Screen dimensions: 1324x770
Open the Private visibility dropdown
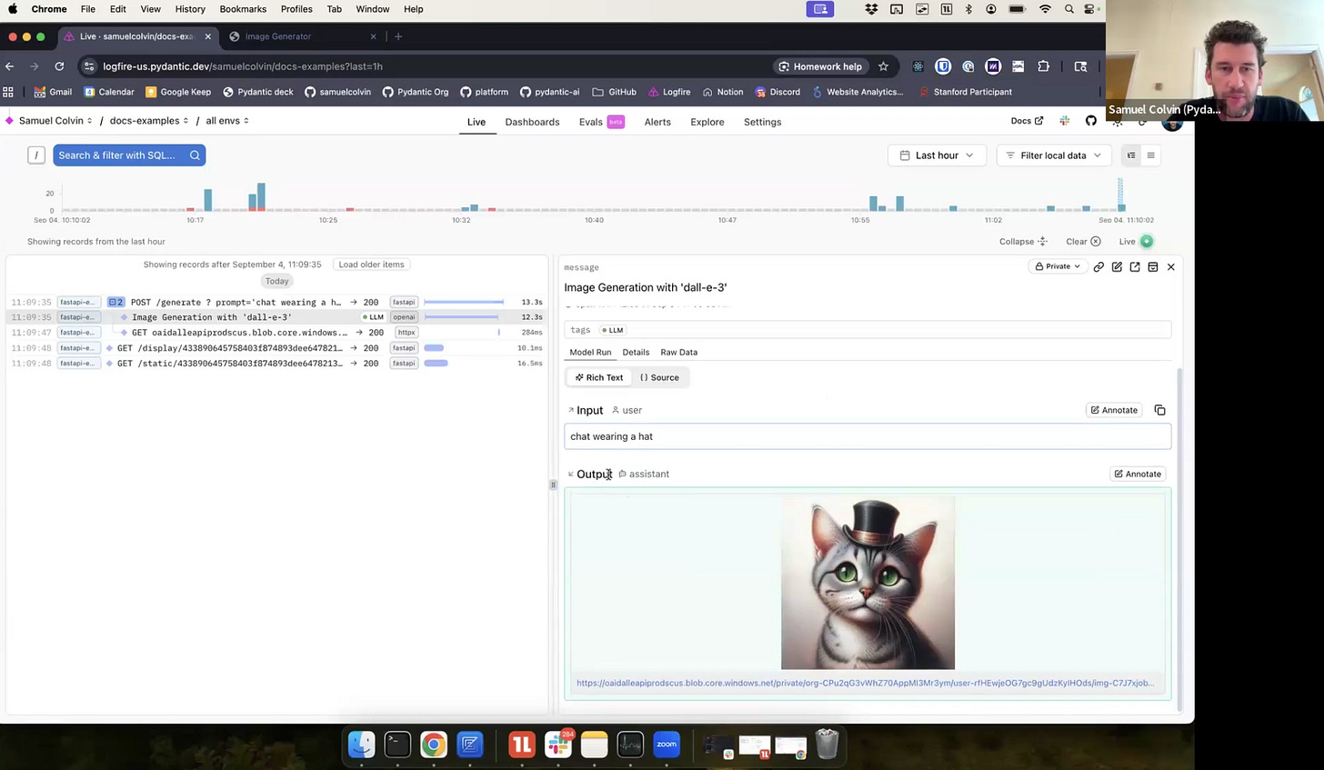(x=1058, y=266)
